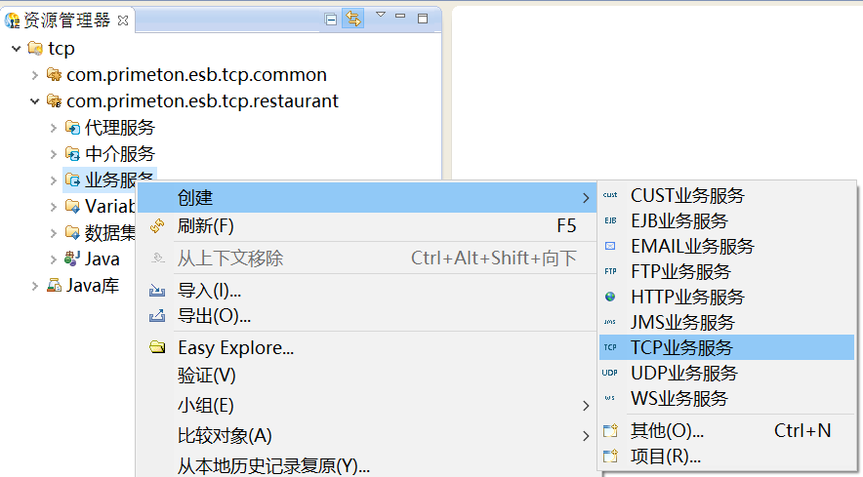Click the UDP业务服务 icon
Image resolution: width=863 pixels, height=477 pixels.
pos(610,373)
